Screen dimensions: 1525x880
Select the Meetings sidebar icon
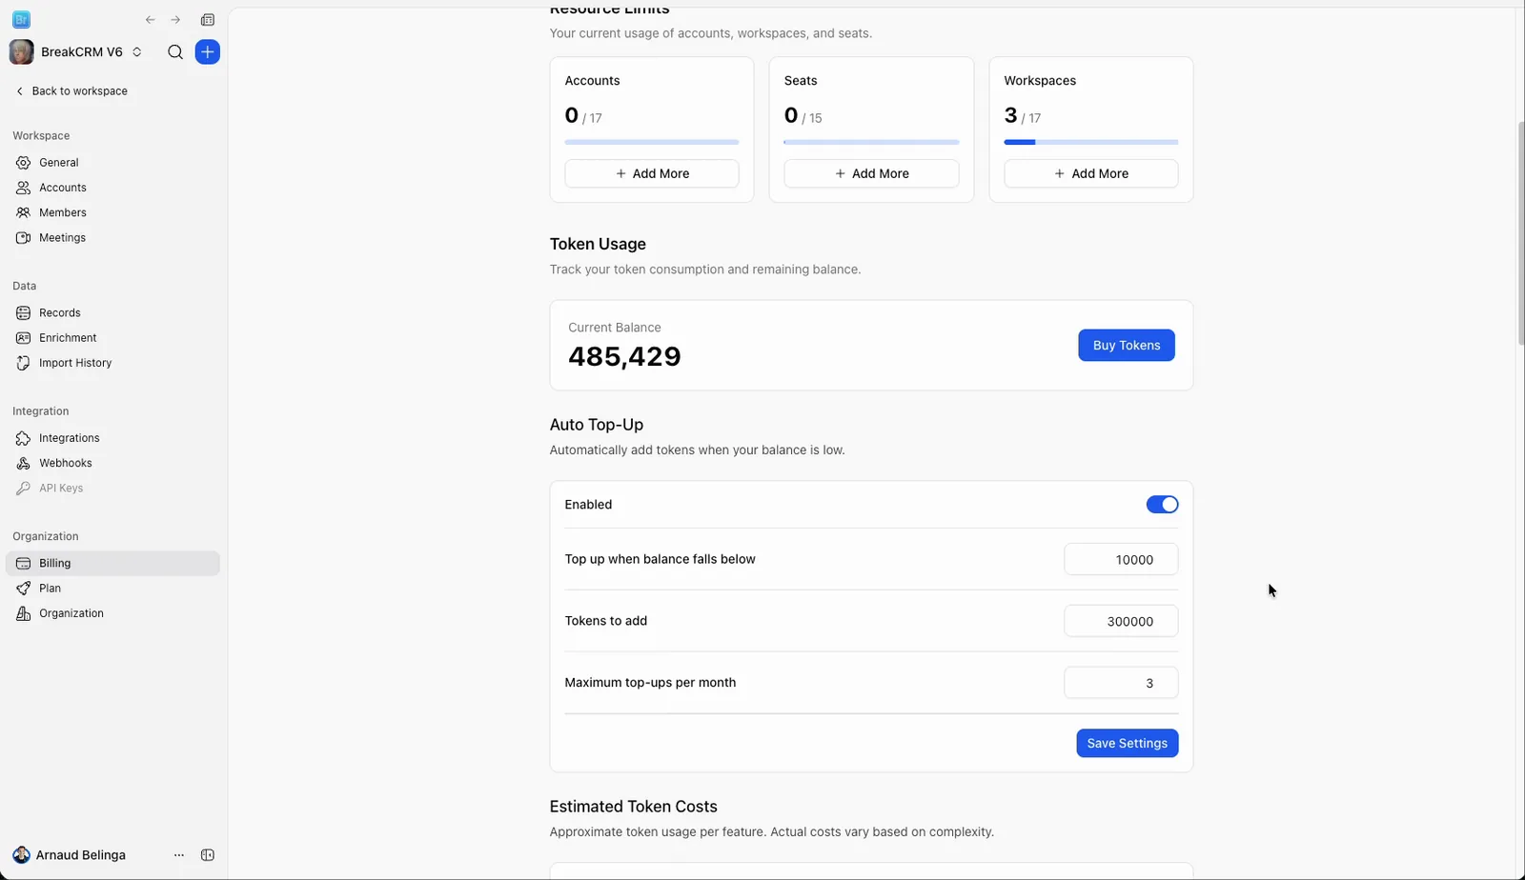[23, 238]
